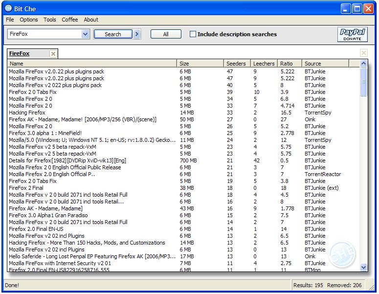The height and width of the screenshot is (294, 379).
Task: Click the 16.5 ratio value
Action: coord(286,113)
